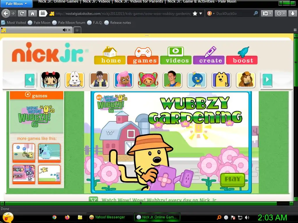Click the left arrow in character carousel
The height and width of the screenshot is (223, 298).
[x=30, y=80]
